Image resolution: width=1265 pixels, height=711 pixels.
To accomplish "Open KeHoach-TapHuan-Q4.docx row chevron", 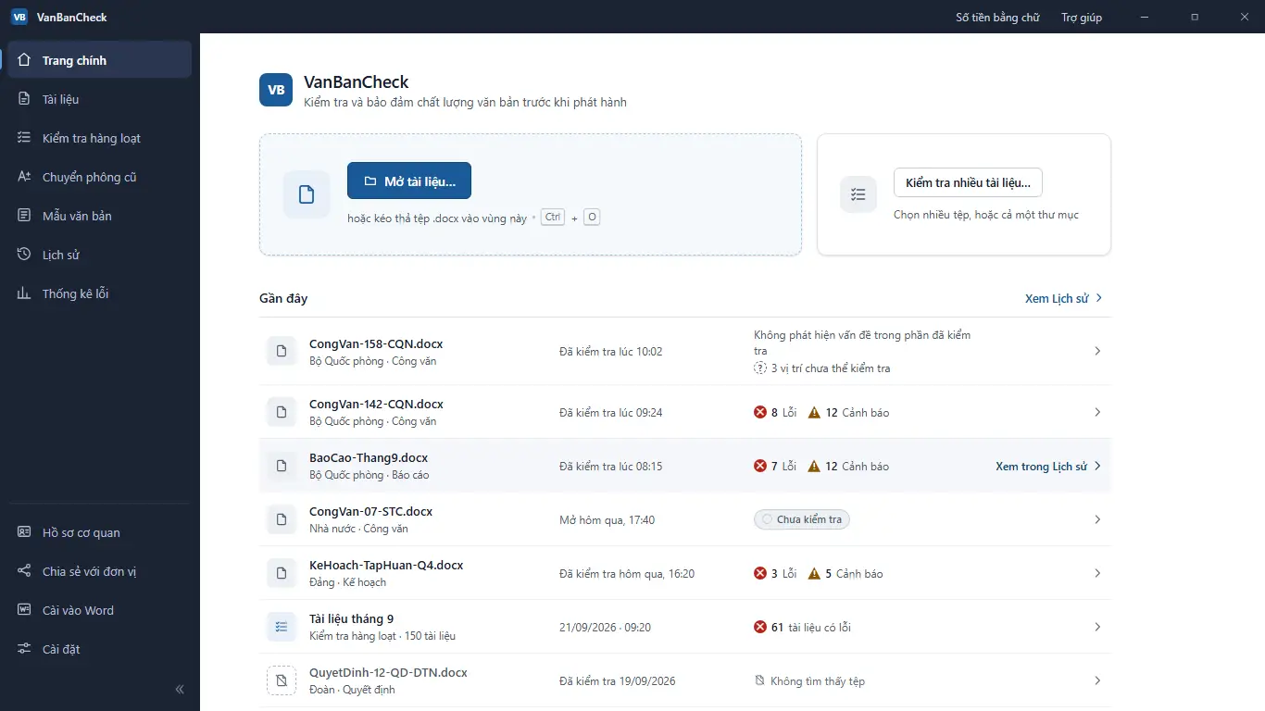I will [1097, 574].
